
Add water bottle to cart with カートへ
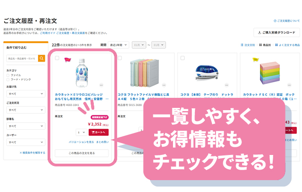pyautogui.click(x=98, y=133)
